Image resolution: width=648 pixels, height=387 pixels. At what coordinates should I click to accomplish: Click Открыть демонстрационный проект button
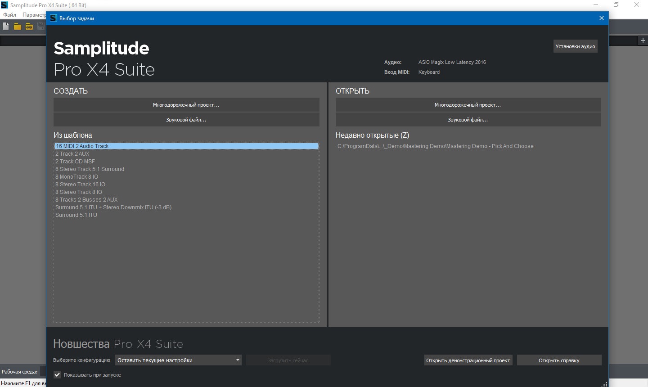click(468, 360)
